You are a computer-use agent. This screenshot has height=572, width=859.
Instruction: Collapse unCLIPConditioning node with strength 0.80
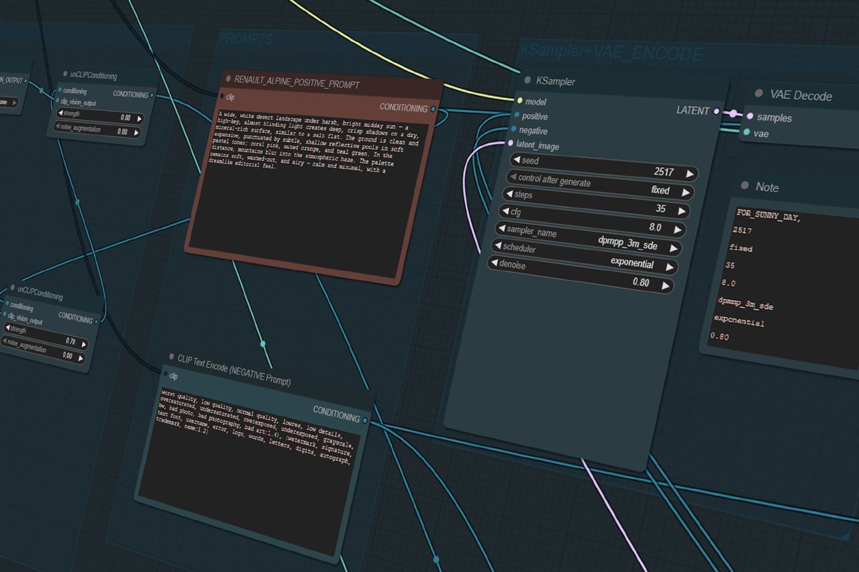coord(64,74)
